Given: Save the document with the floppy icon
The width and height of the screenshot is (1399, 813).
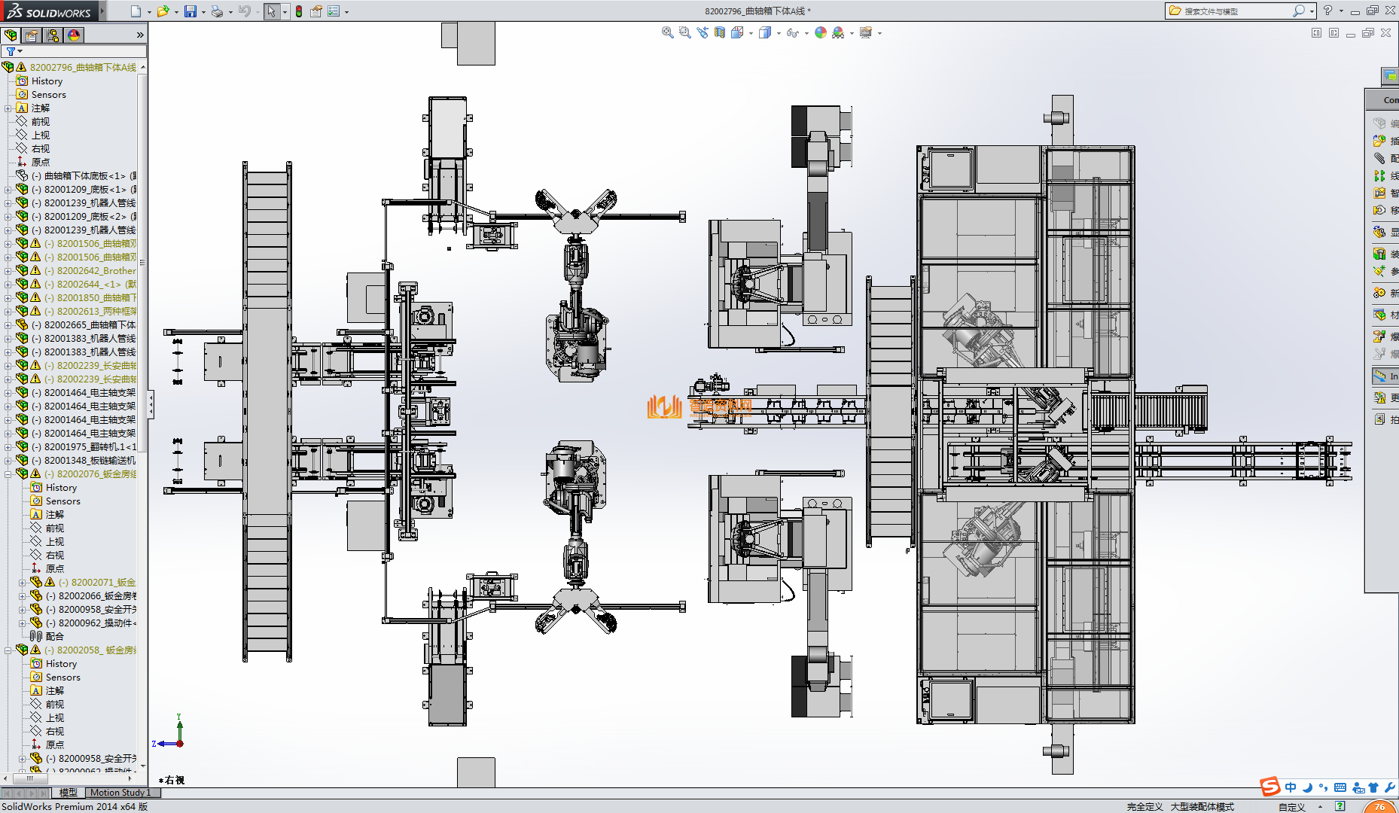Looking at the screenshot, I should pos(190,11).
